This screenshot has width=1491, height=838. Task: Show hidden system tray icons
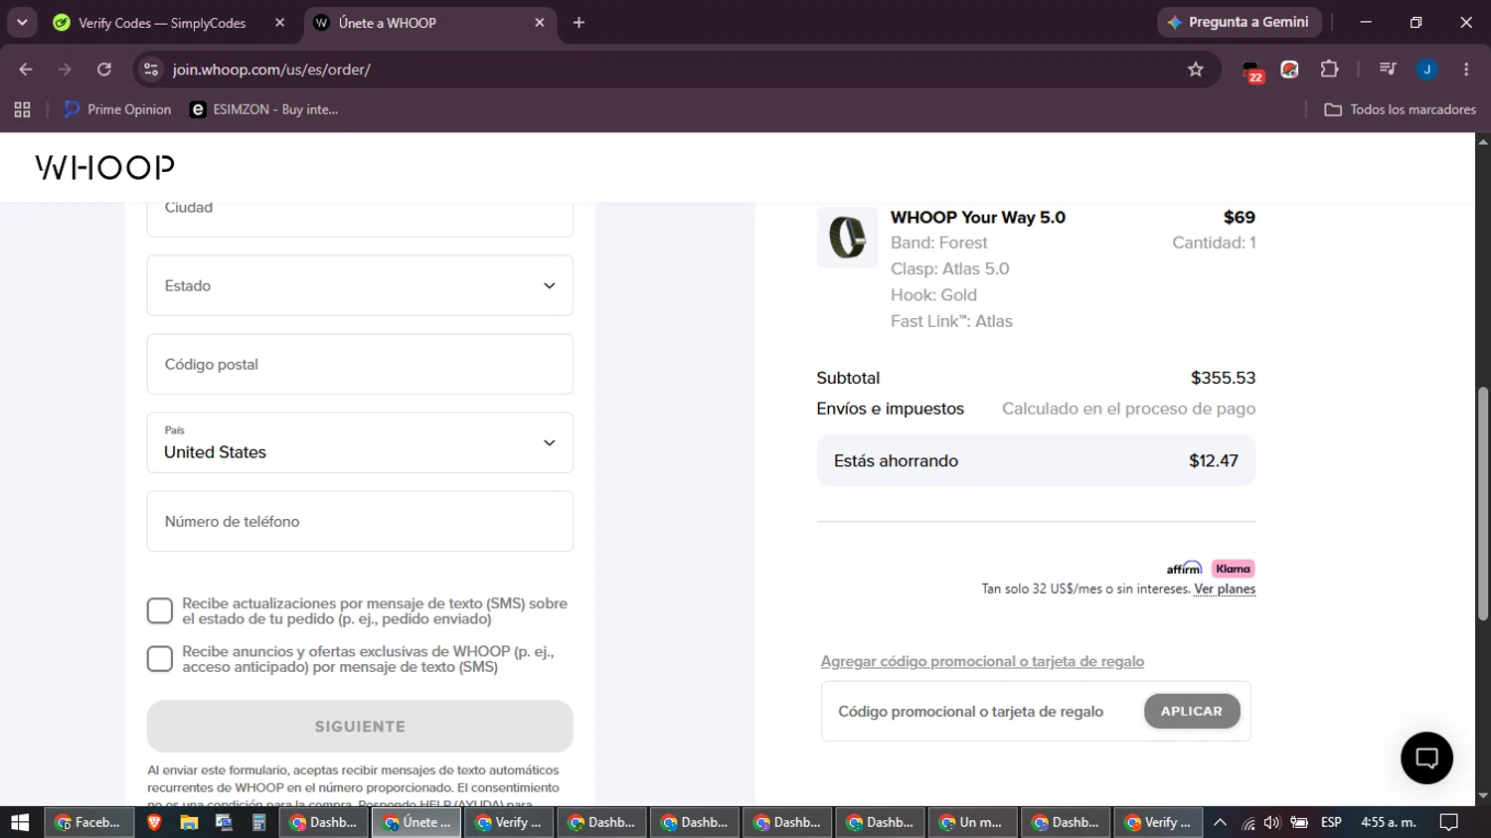click(x=1221, y=823)
